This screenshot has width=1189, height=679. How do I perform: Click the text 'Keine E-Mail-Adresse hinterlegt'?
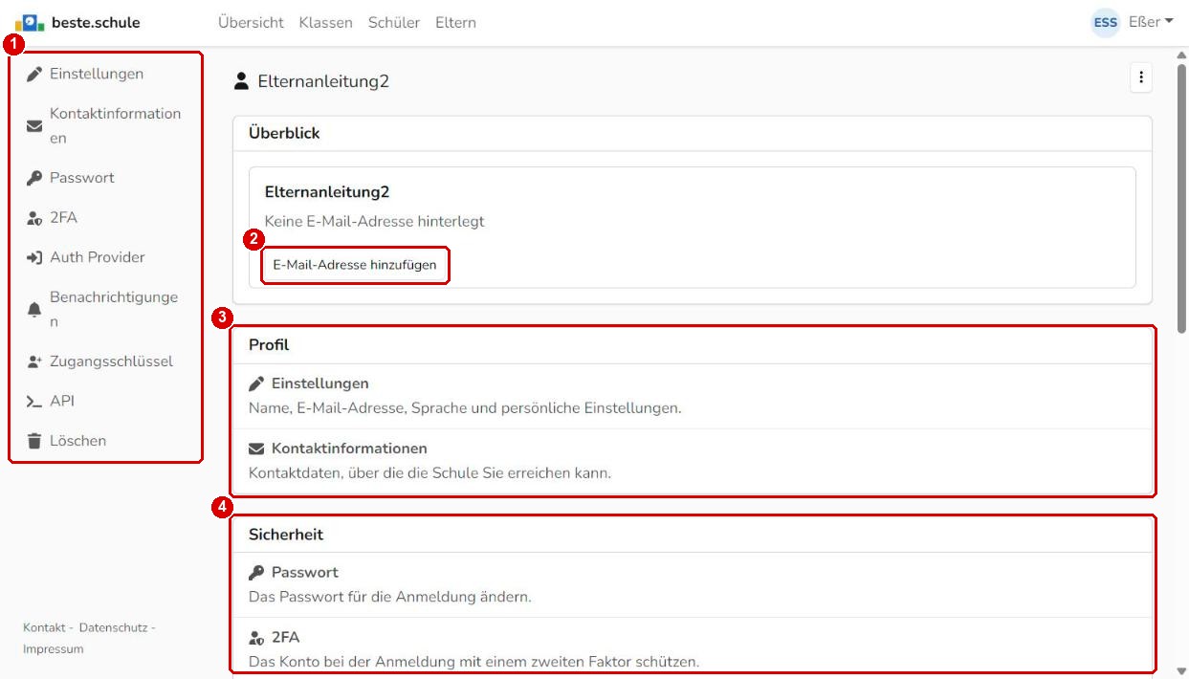coord(375,221)
